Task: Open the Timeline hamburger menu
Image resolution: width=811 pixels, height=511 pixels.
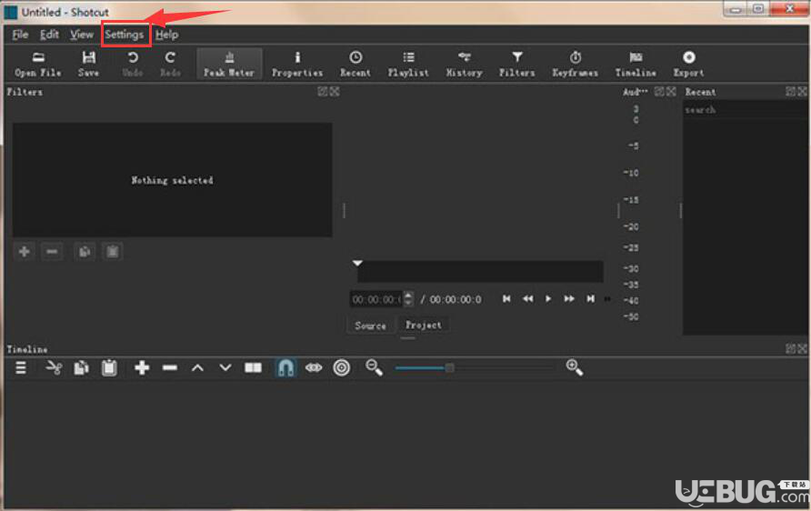Action: tap(21, 367)
